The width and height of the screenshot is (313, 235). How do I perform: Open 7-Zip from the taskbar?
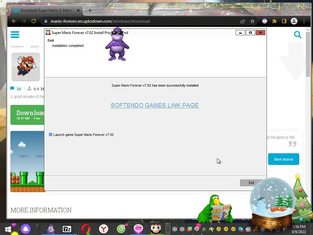point(67,229)
